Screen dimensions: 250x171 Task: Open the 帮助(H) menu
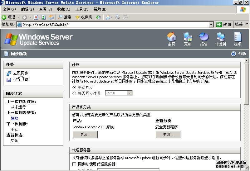(100, 9)
